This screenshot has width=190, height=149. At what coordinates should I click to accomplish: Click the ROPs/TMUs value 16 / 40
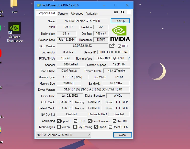pos(65,58)
